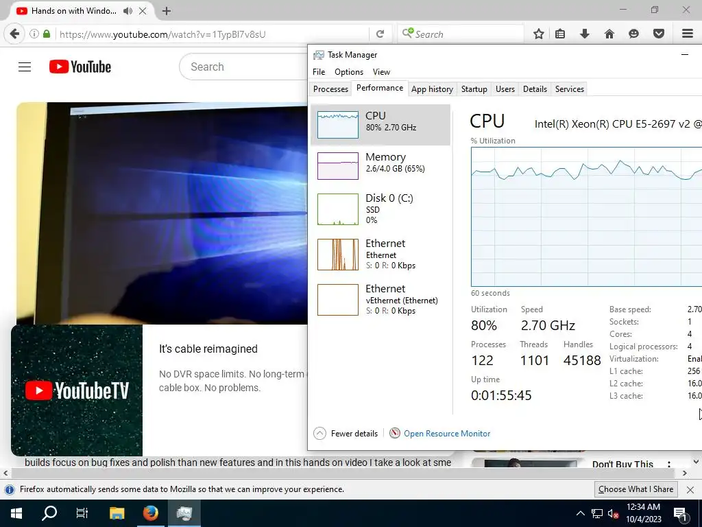Image resolution: width=702 pixels, height=527 pixels.
Task: Open the Details tab
Action: click(535, 89)
